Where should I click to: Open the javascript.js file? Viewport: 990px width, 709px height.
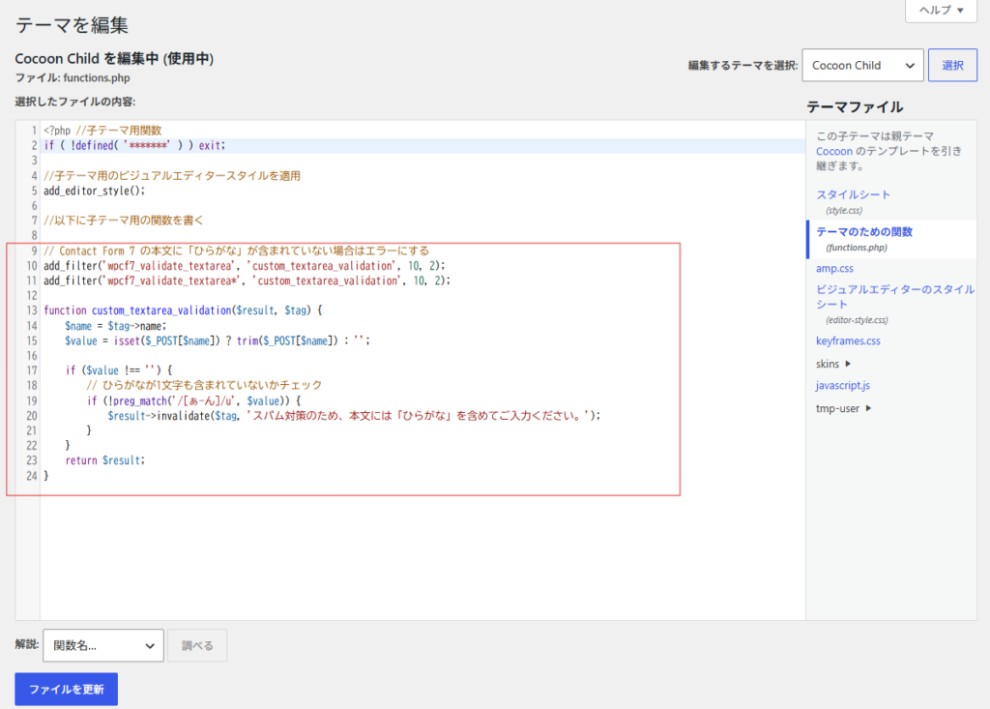842,386
